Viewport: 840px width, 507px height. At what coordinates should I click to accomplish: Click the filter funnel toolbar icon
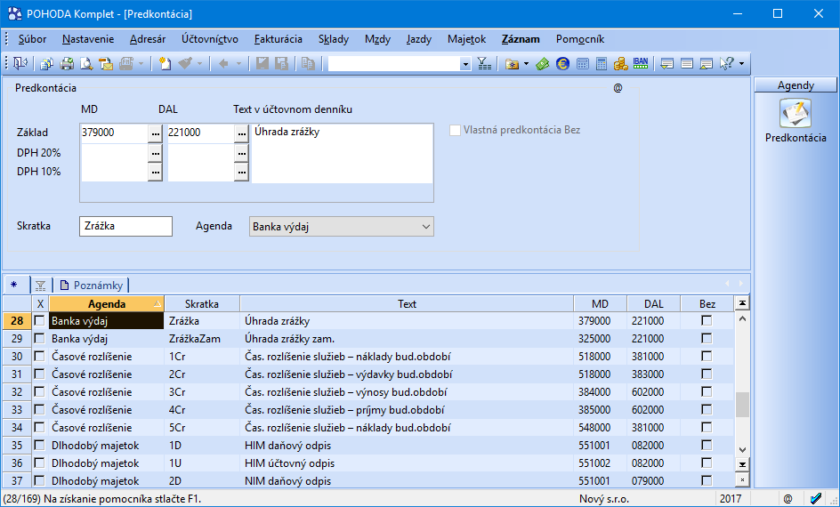tap(483, 63)
